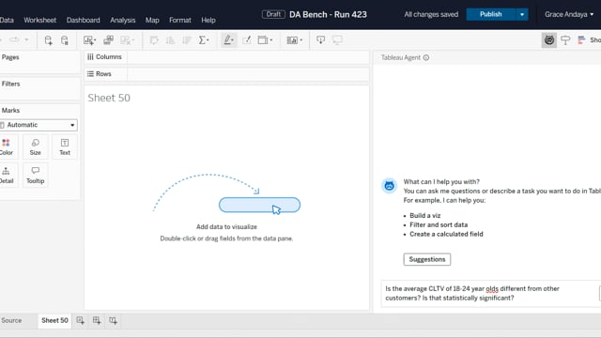601x338 pixels.
Task: Click the highlight pen icon
Action: (227, 39)
